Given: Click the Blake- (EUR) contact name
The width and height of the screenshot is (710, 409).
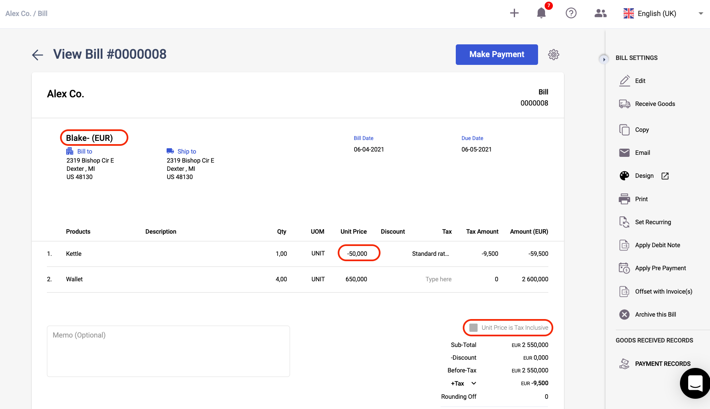Looking at the screenshot, I should pos(89,138).
